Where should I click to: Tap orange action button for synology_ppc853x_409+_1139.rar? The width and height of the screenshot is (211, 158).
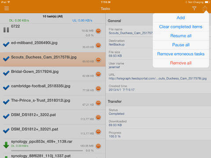[x=98, y=146]
